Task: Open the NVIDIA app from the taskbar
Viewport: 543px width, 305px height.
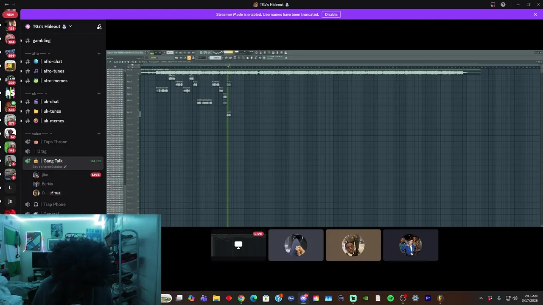Action: pyautogui.click(x=365, y=298)
